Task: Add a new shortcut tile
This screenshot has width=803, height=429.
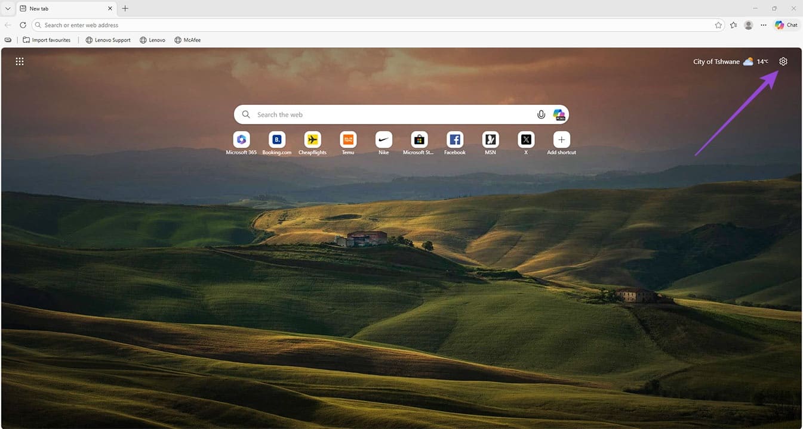Action: click(x=561, y=139)
